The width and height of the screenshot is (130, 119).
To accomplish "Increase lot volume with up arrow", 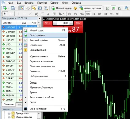I will (71, 23).
